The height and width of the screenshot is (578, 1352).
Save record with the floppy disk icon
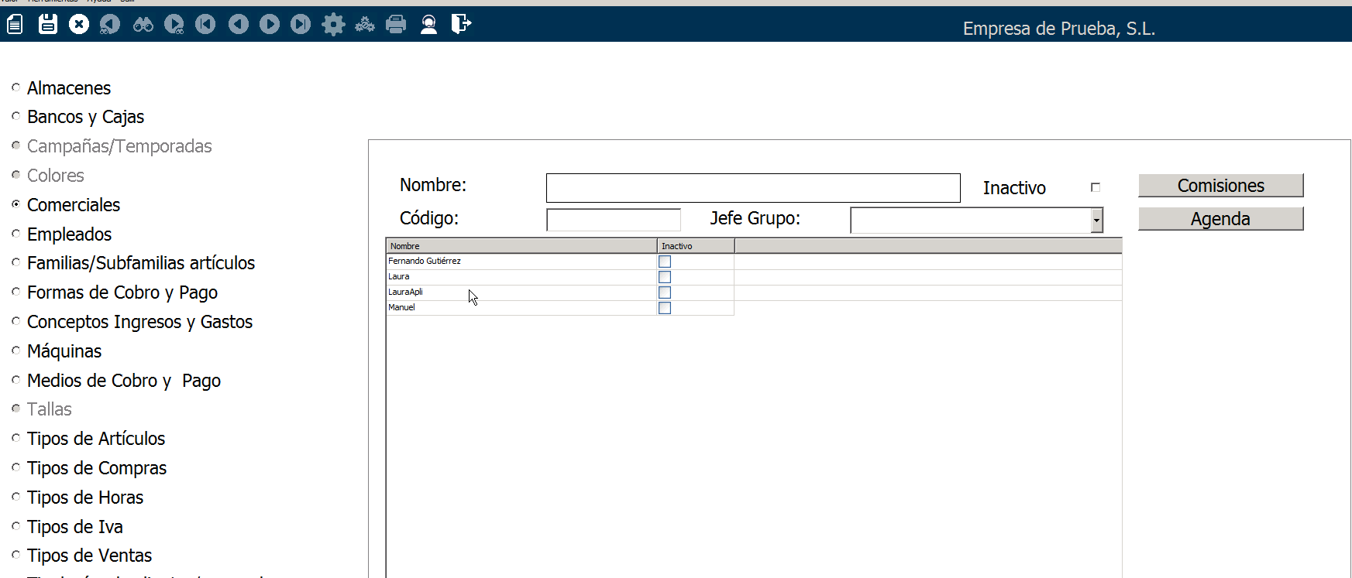point(48,25)
